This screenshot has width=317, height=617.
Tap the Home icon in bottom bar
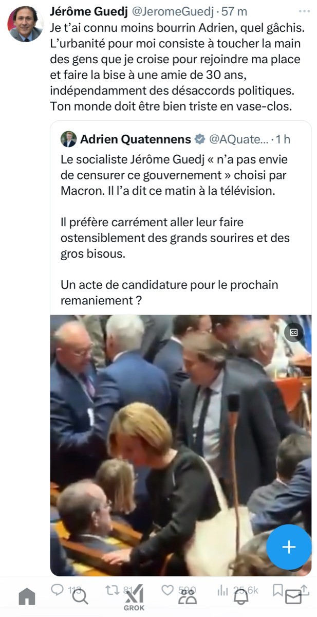click(27, 596)
